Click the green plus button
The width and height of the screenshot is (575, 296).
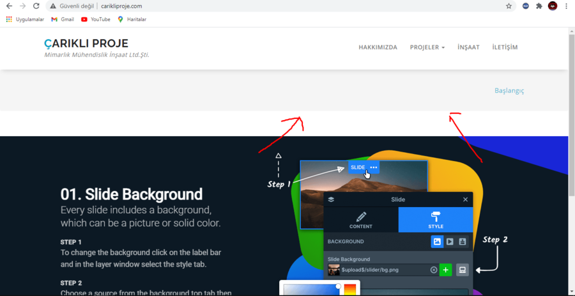point(445,270)
